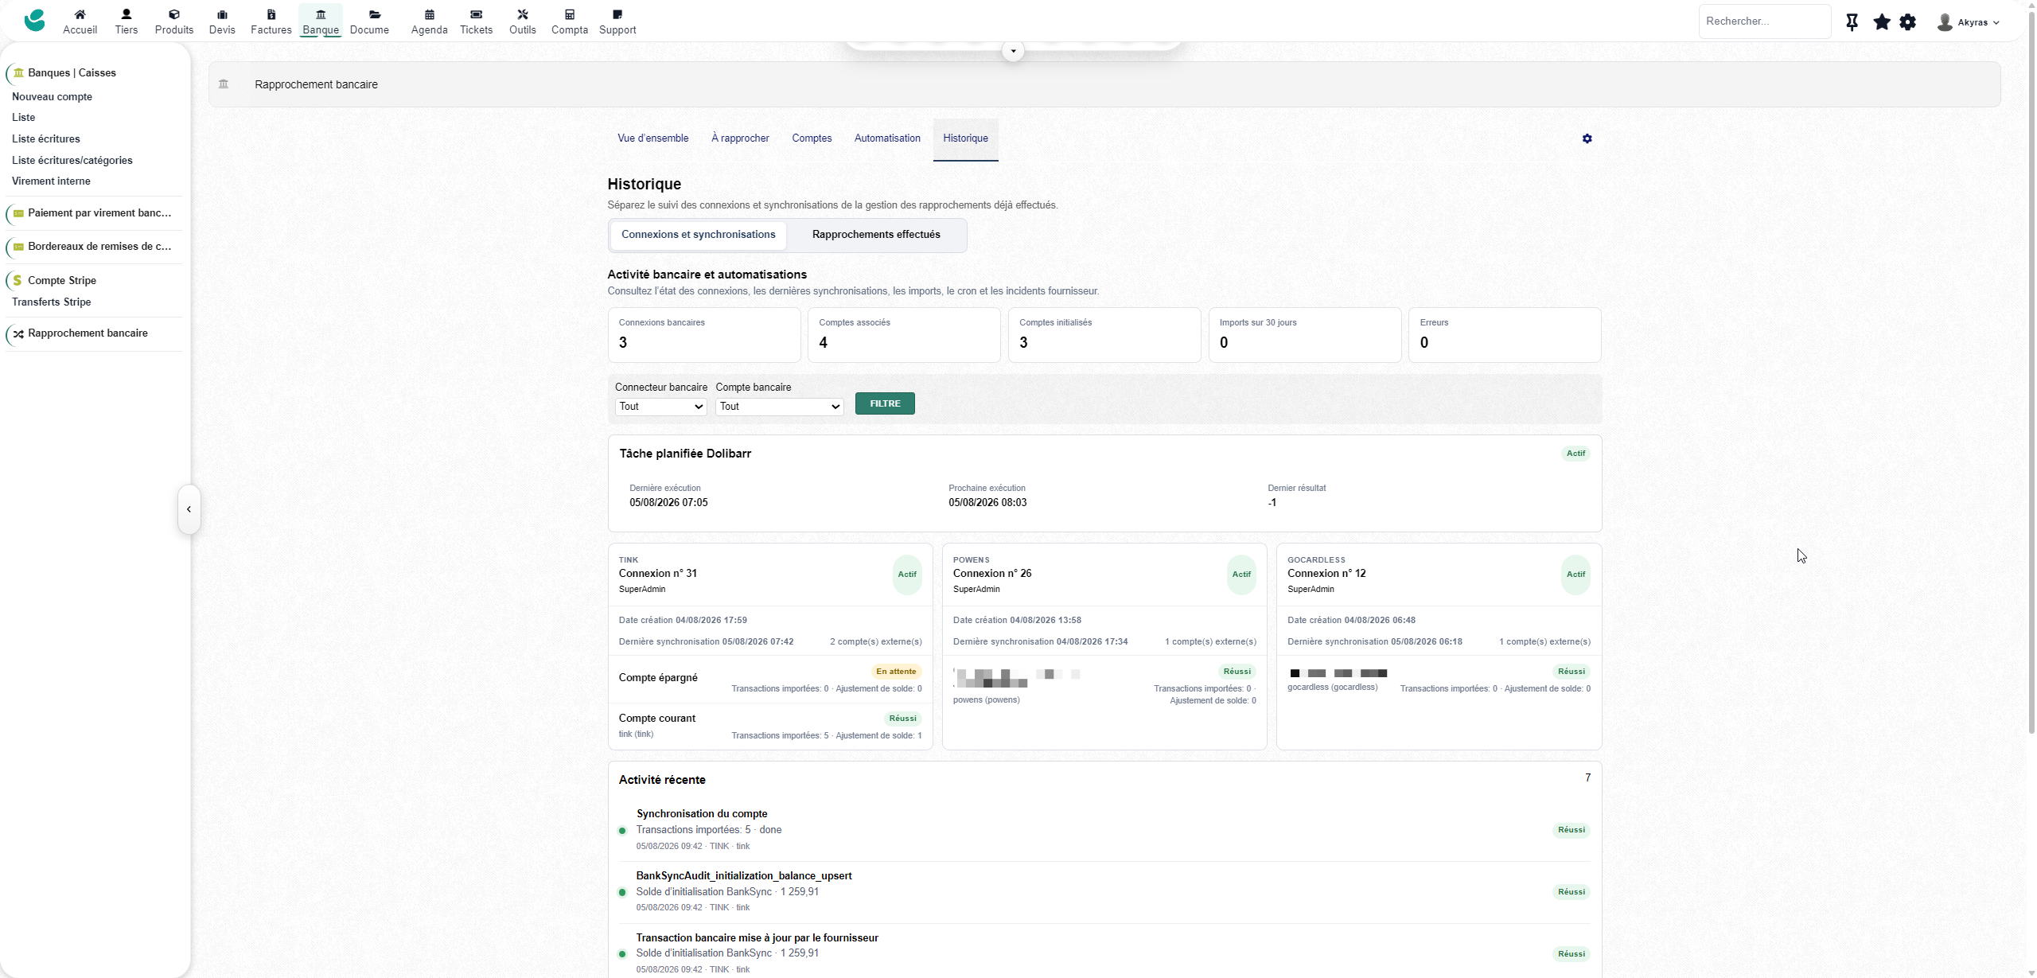Switch to À rapprocher tab
The width and height of the screenshot is (2037, 978).
pos(740,138)
